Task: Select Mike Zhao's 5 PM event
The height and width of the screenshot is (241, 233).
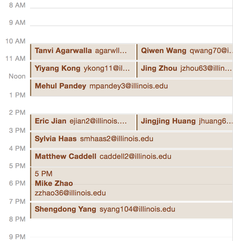Action: tap(132, 184)
